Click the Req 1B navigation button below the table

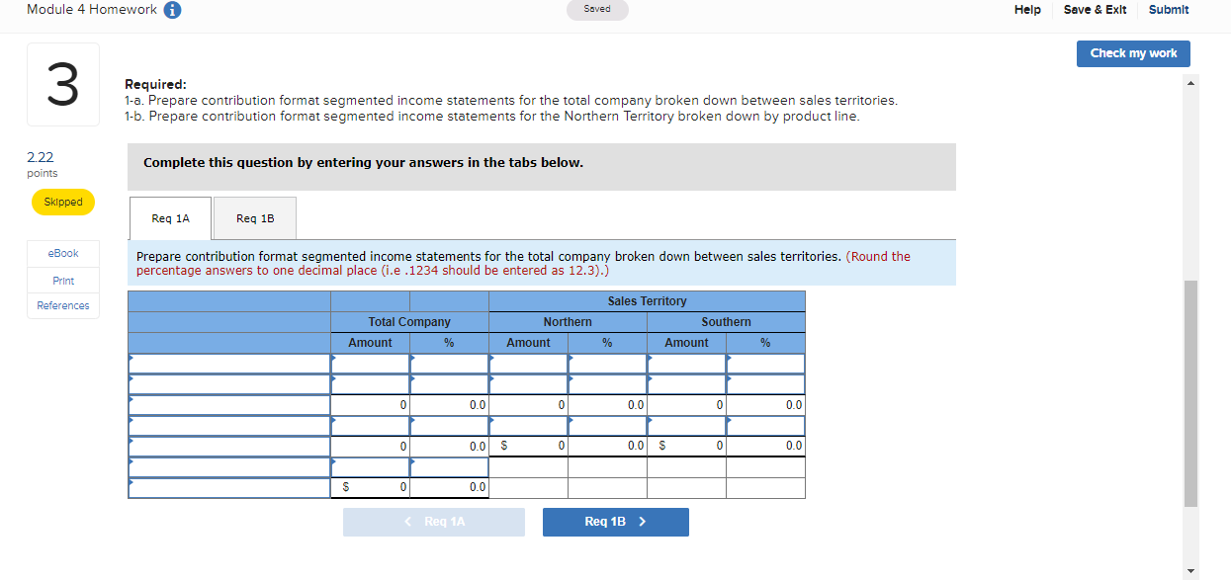coord(615,522)
